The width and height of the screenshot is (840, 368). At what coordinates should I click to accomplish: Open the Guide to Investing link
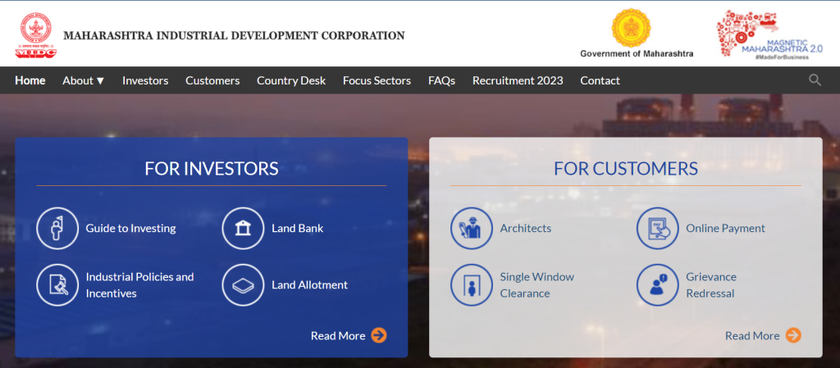(130, 229)
